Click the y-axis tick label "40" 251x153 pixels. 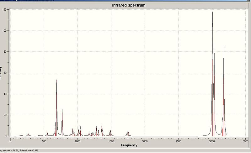point(5,94)
